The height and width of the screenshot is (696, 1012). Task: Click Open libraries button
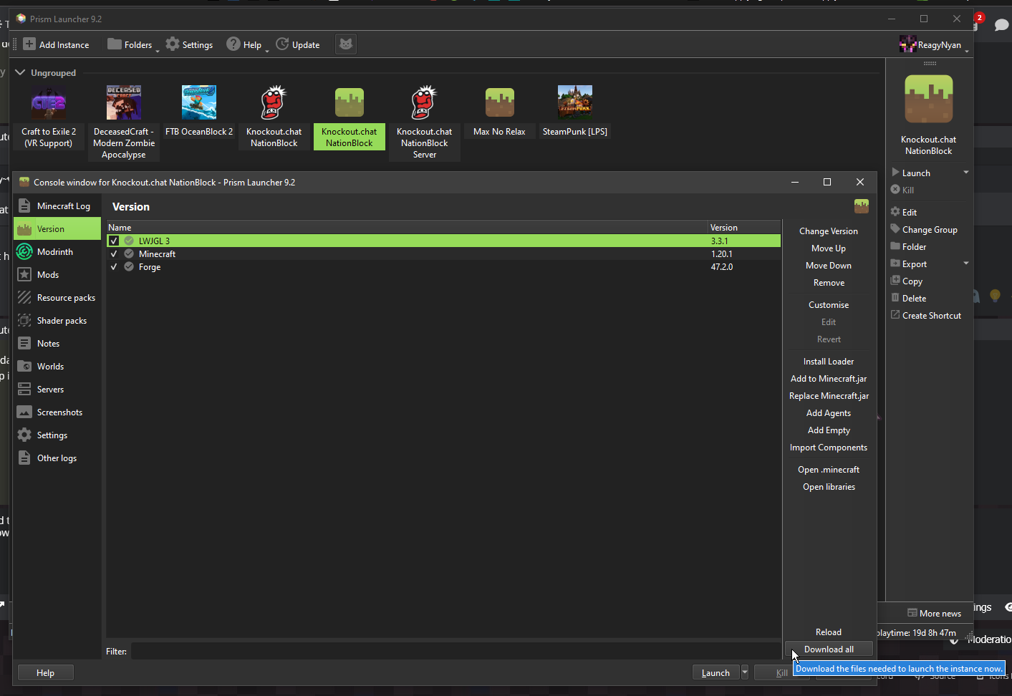[829, 487]
